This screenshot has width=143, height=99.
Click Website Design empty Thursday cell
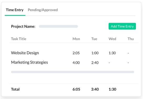128,53
